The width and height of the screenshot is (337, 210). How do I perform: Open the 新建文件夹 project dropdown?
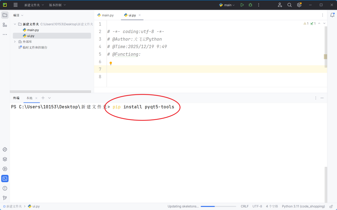(x=34, y=5)
